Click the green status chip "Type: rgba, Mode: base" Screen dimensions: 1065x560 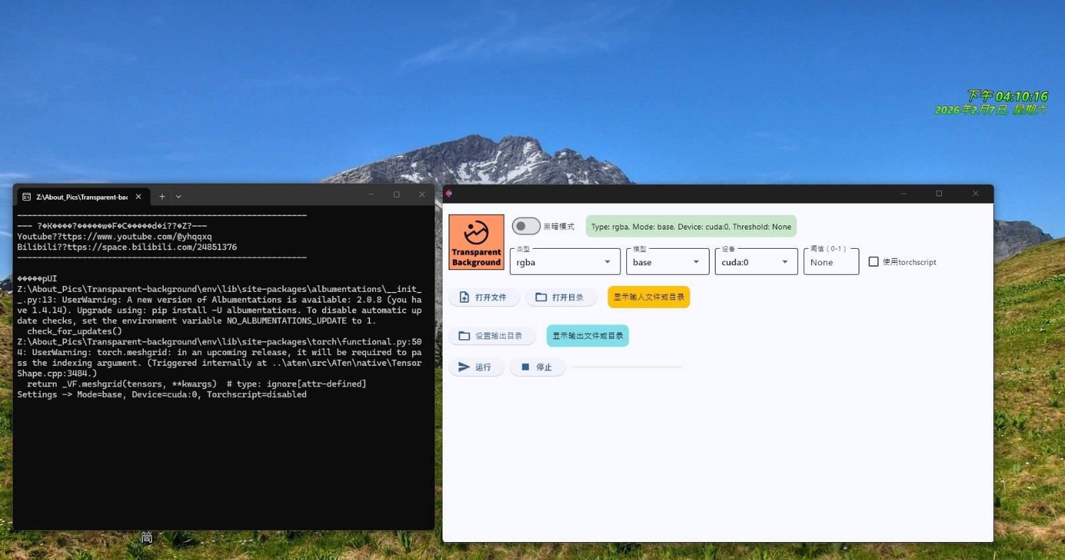[x=691, y=227]
